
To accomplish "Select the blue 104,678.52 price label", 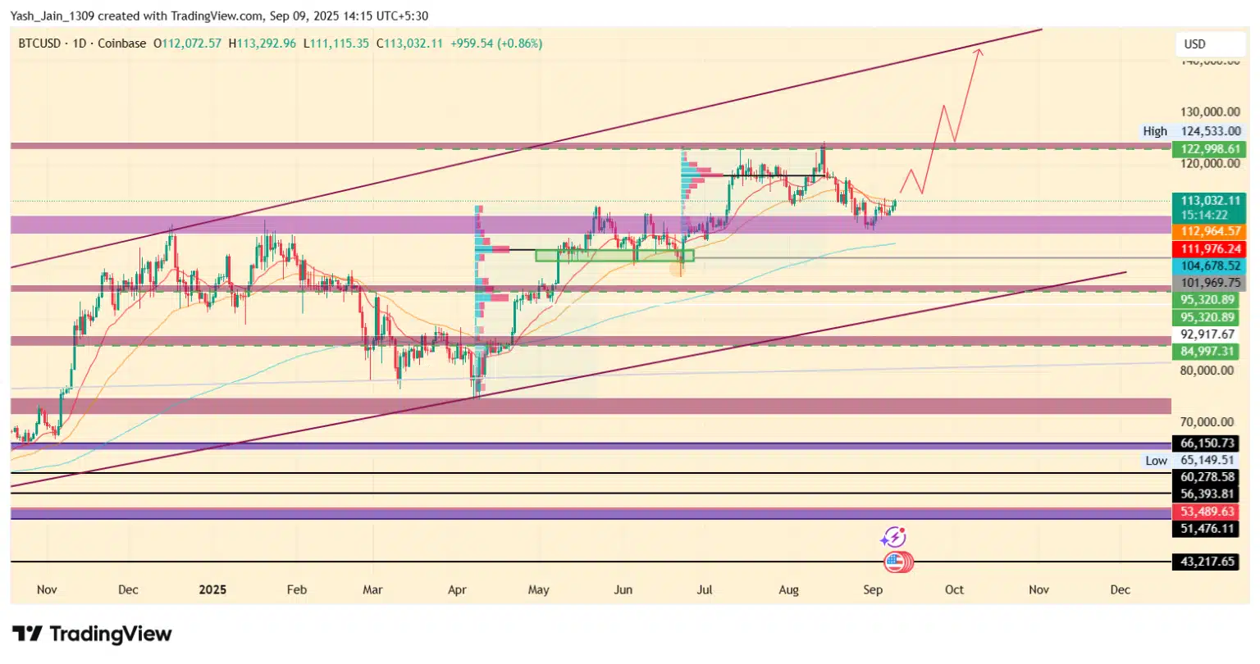I will point(1209,266).
